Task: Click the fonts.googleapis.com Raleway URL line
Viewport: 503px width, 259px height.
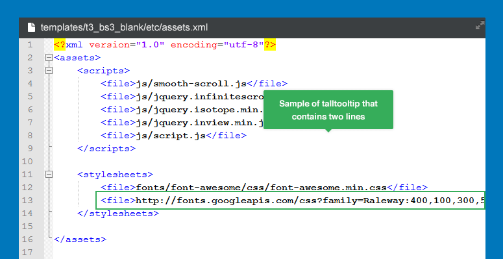Action: point(290,201)
